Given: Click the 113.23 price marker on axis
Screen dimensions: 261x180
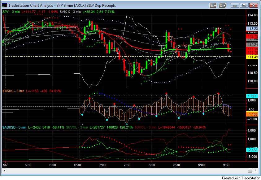Looking at the screenshot, I should [252, 28].
